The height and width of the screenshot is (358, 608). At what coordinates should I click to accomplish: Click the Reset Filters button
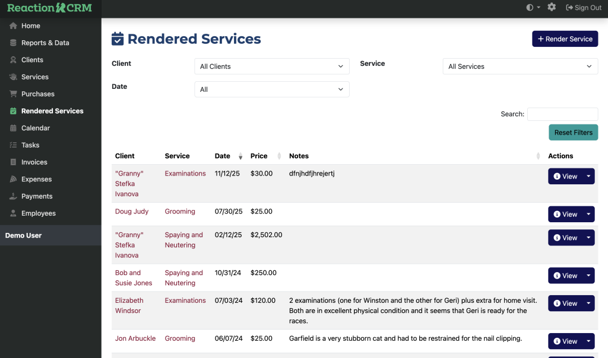coord(573,133)
